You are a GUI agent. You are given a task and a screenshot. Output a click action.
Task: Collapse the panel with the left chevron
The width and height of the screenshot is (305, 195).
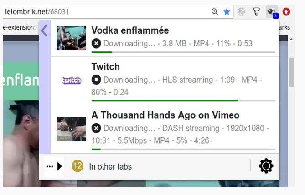(44, 30)
